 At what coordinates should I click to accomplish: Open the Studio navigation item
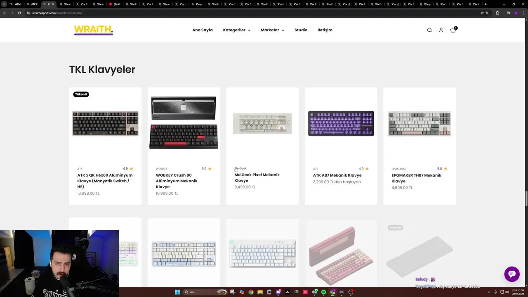(x=301, y=30)
